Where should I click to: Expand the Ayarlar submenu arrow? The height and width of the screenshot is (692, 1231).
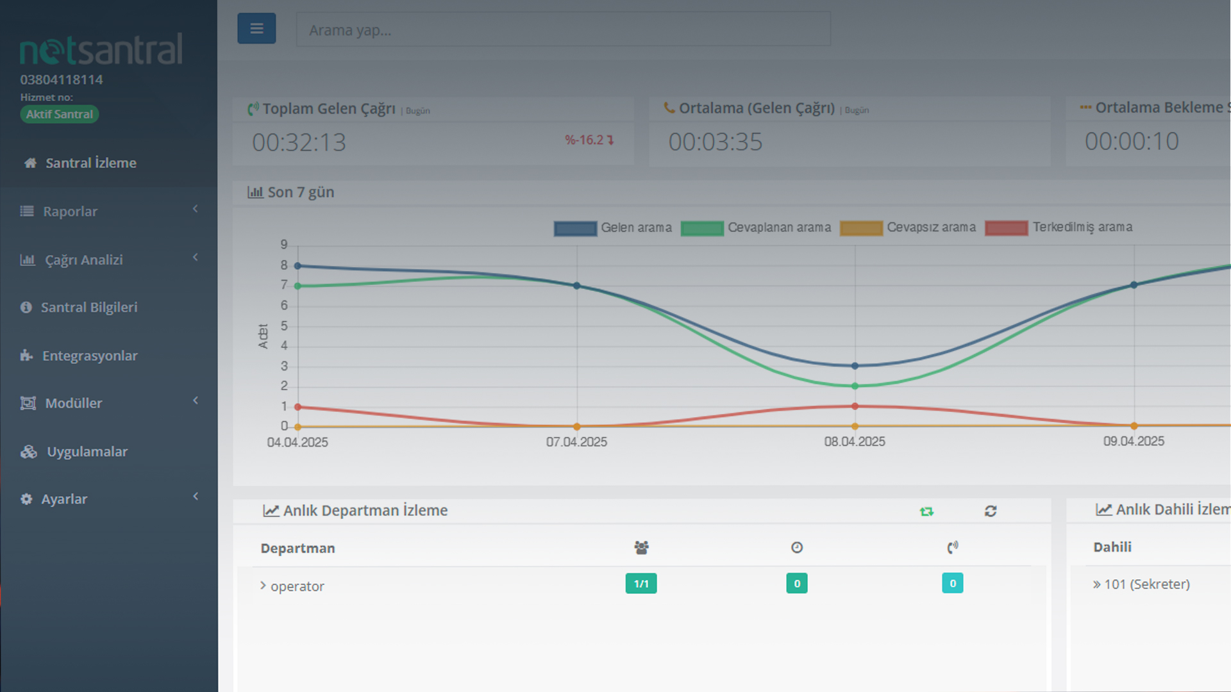coord(196,497)
